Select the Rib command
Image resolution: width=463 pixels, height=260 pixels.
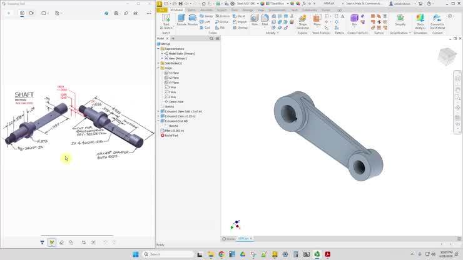[220, 27]
